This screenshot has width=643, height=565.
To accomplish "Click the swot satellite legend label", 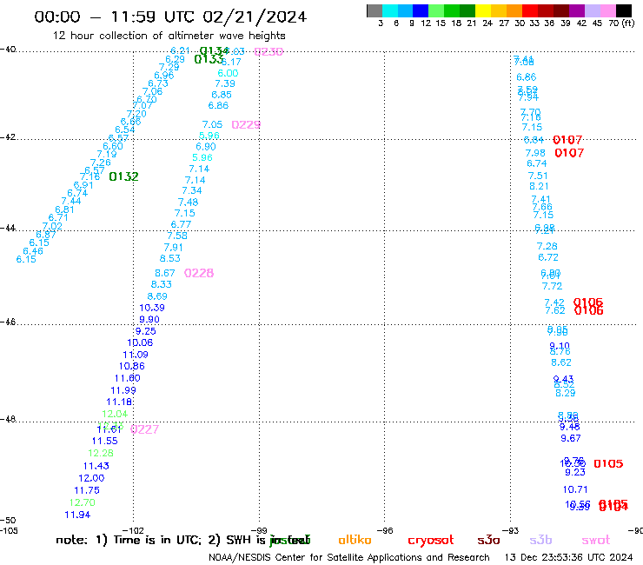I will tap(596, 540).
